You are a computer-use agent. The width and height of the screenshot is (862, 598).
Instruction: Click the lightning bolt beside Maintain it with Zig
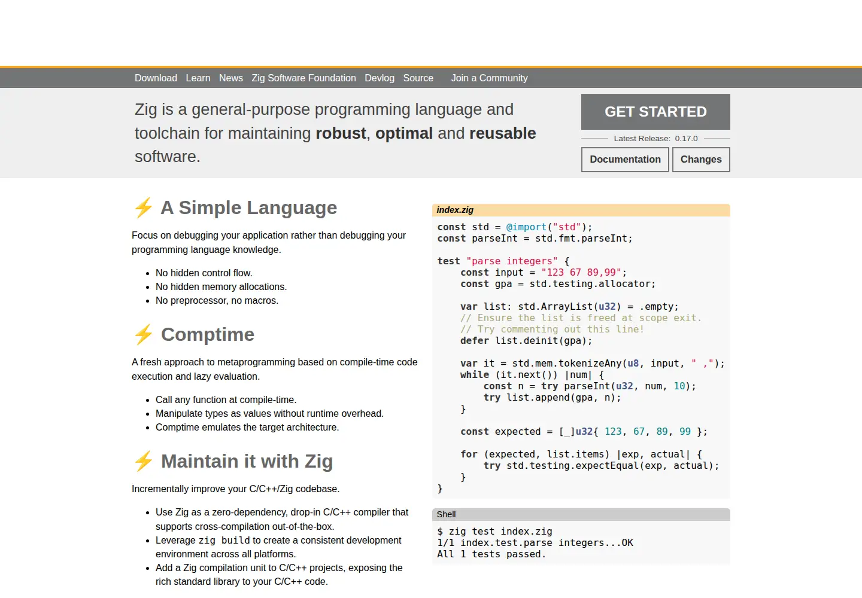144,461
